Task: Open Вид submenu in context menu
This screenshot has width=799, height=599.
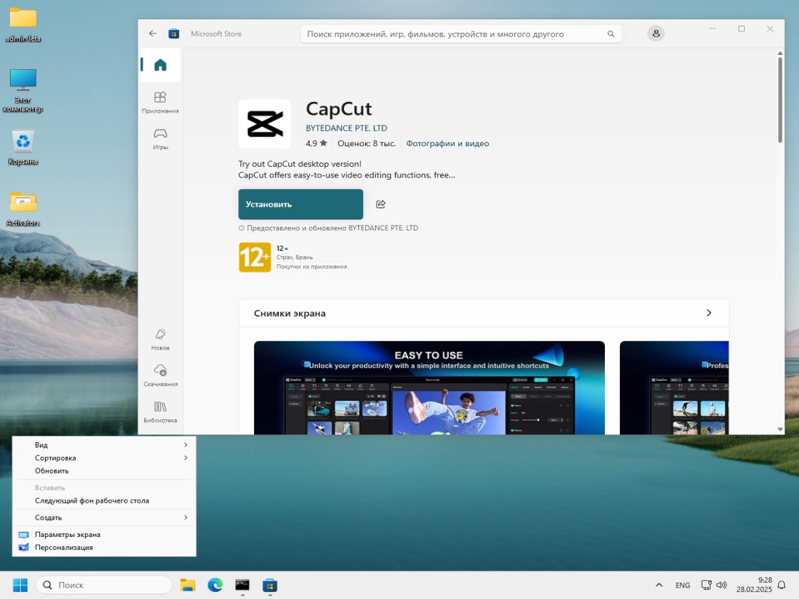Action: [x=104, y=445]
